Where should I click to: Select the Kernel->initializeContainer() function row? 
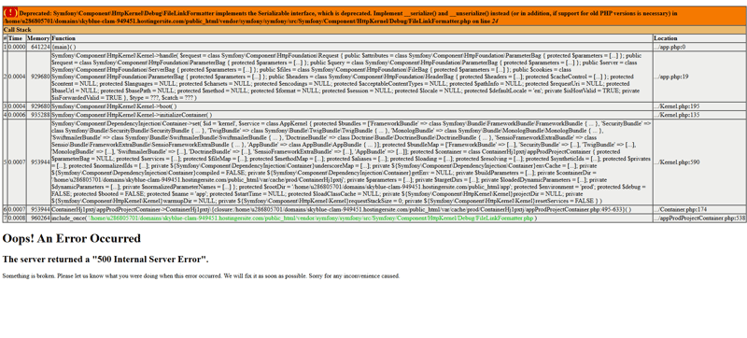[352, 115]
